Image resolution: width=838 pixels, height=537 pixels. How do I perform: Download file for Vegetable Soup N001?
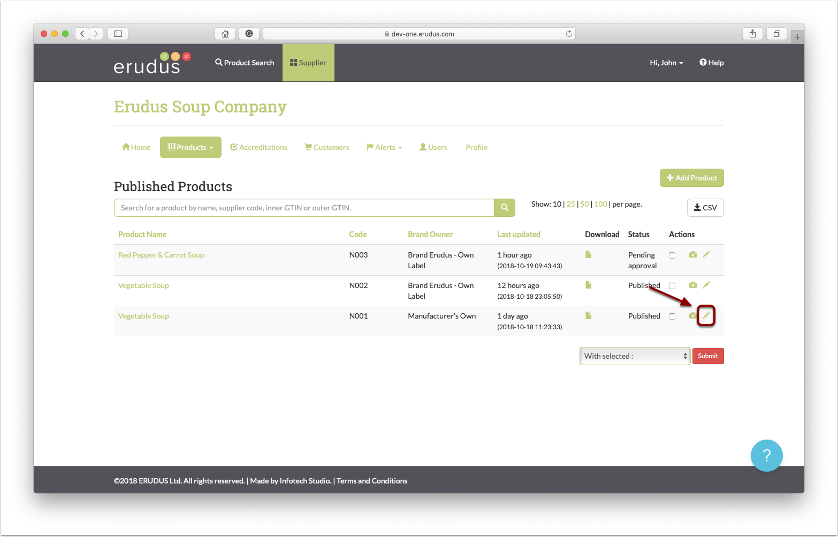point(588,315)
